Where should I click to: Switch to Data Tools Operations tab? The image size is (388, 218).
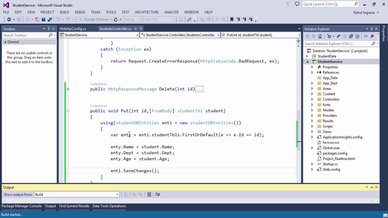click(x=109, y=206)
